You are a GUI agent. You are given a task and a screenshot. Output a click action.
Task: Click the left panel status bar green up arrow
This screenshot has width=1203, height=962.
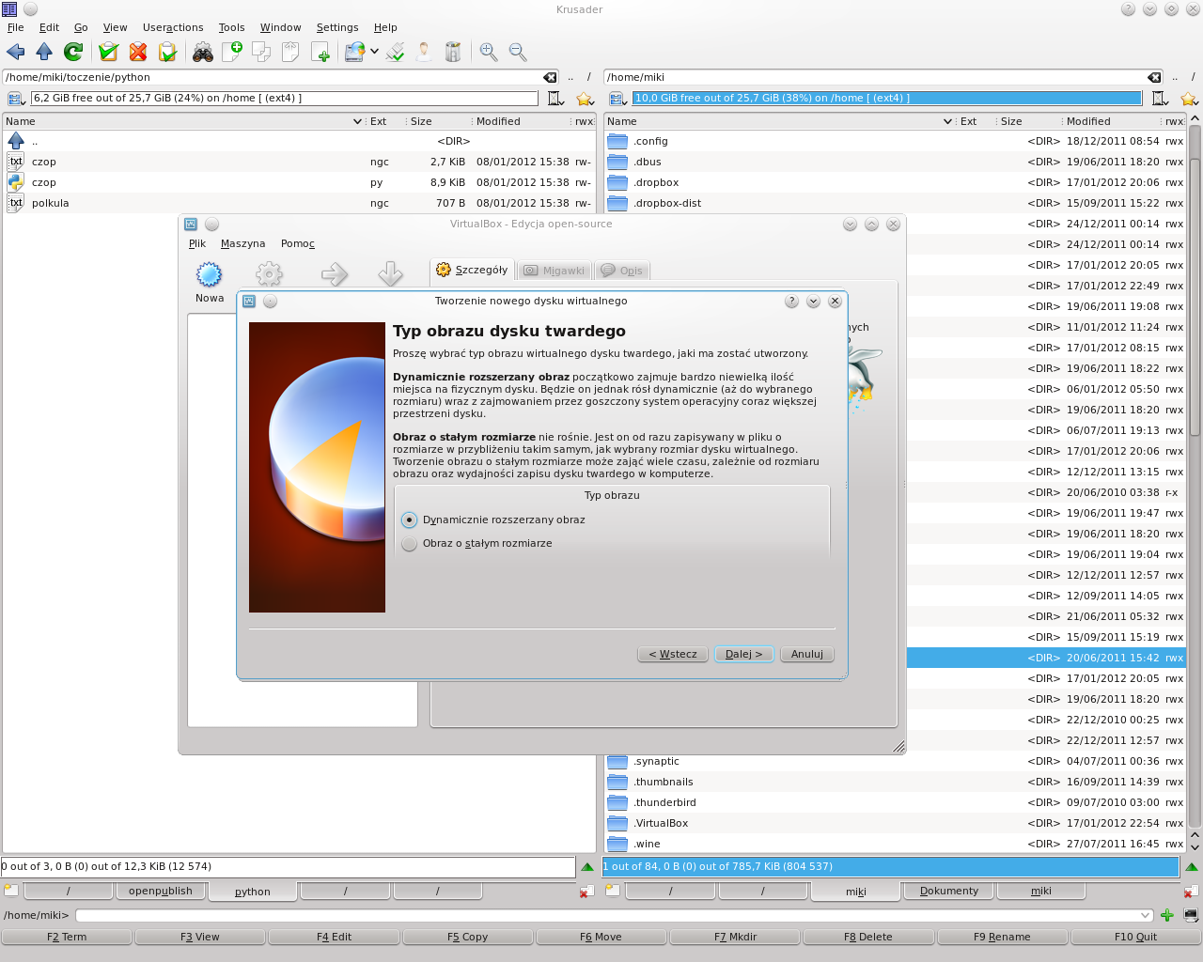click(587, 867)
